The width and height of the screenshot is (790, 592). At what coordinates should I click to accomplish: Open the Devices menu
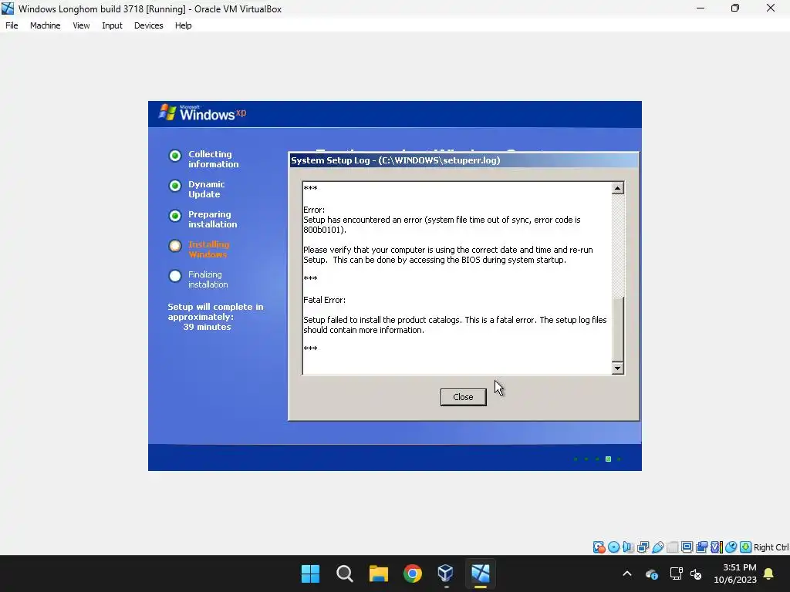click(x=149, y=25)
